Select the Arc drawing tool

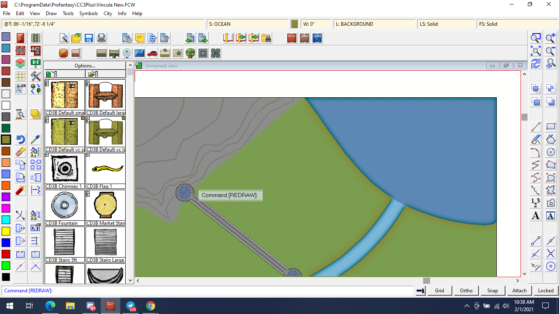(x=536, y=152)
